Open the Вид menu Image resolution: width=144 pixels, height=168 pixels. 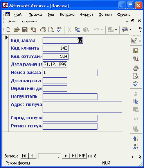pos(51,14)
